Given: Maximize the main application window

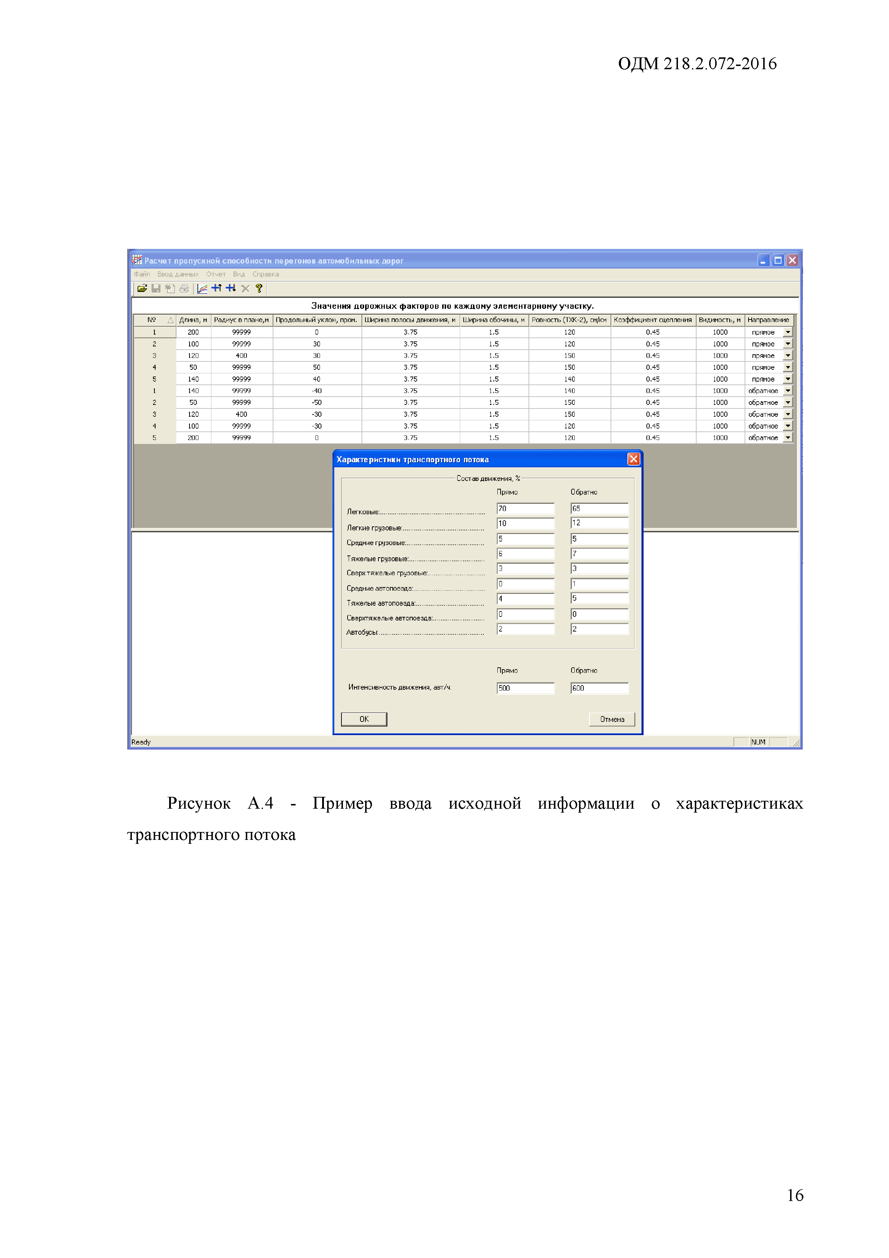Looking at the screenshot, I should pyautogui.click(x=777, y=260).
